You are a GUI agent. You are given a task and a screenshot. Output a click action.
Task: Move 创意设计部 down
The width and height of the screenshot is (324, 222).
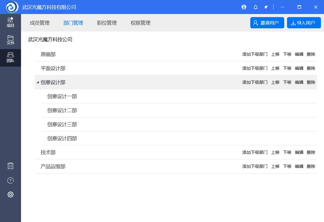coord(287,82)
